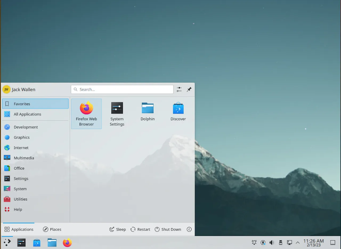Image resolution: width=341 pixels, height=249 pixels.
Task: Open the Utilities category
Action: (35, 199)
